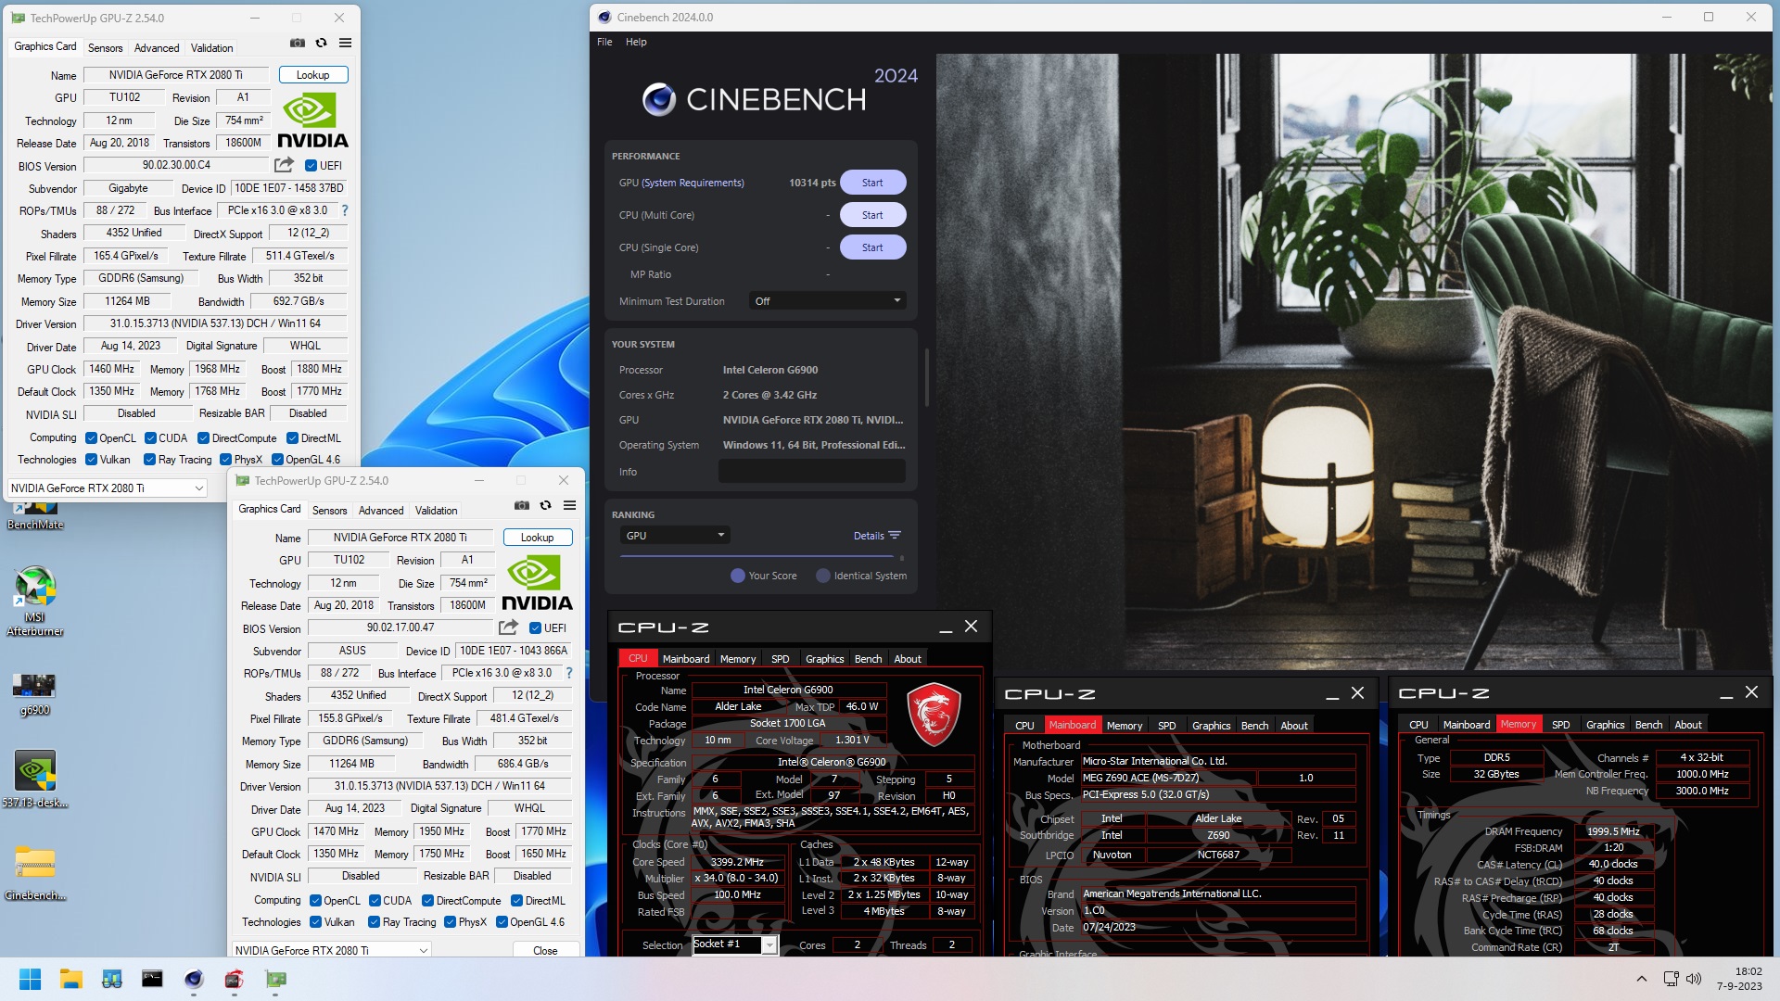Open MSI Afterburner desktop shortcut

[x=35, y=600]
